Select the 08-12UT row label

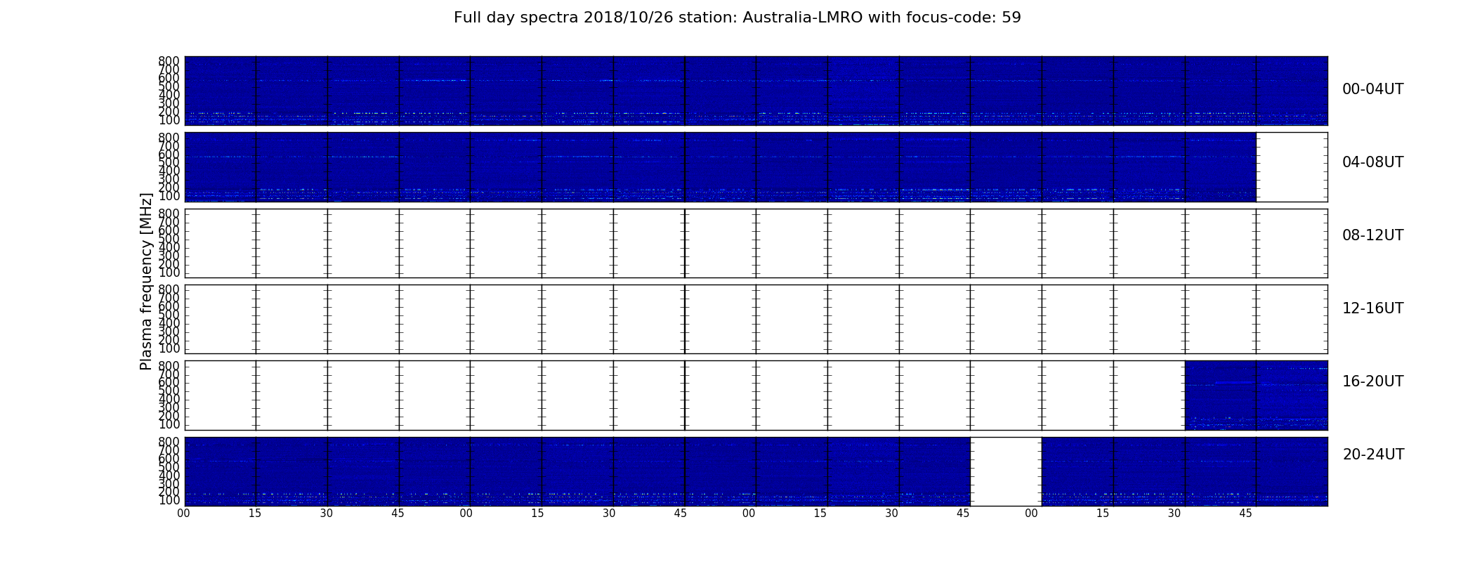coord(1372,235)
